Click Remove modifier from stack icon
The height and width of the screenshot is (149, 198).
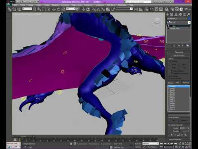(183, 46)
